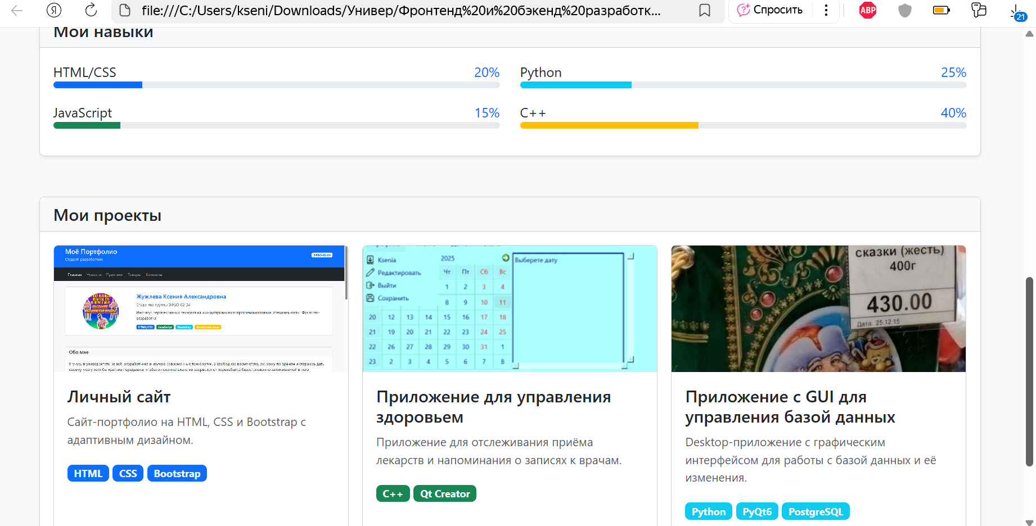
Task: Click the Спросить assistant button
Action: coord(769,10)
